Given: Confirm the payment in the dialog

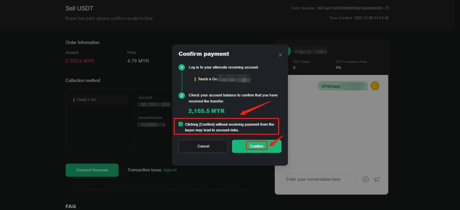Looking at the screenshot, I should [257, 146].
